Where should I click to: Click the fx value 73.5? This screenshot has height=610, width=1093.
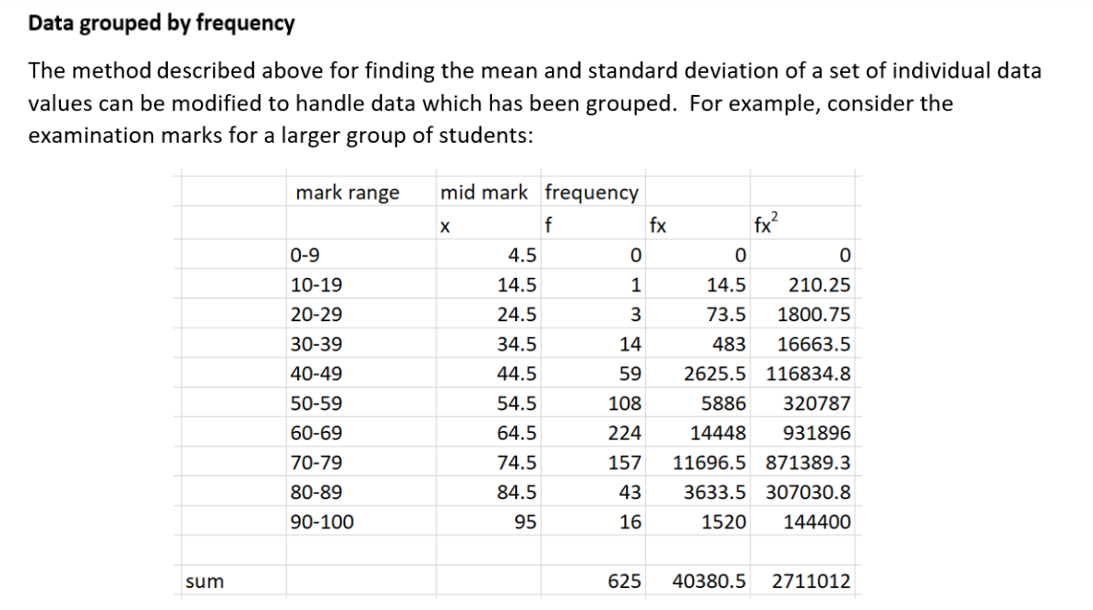727,315
